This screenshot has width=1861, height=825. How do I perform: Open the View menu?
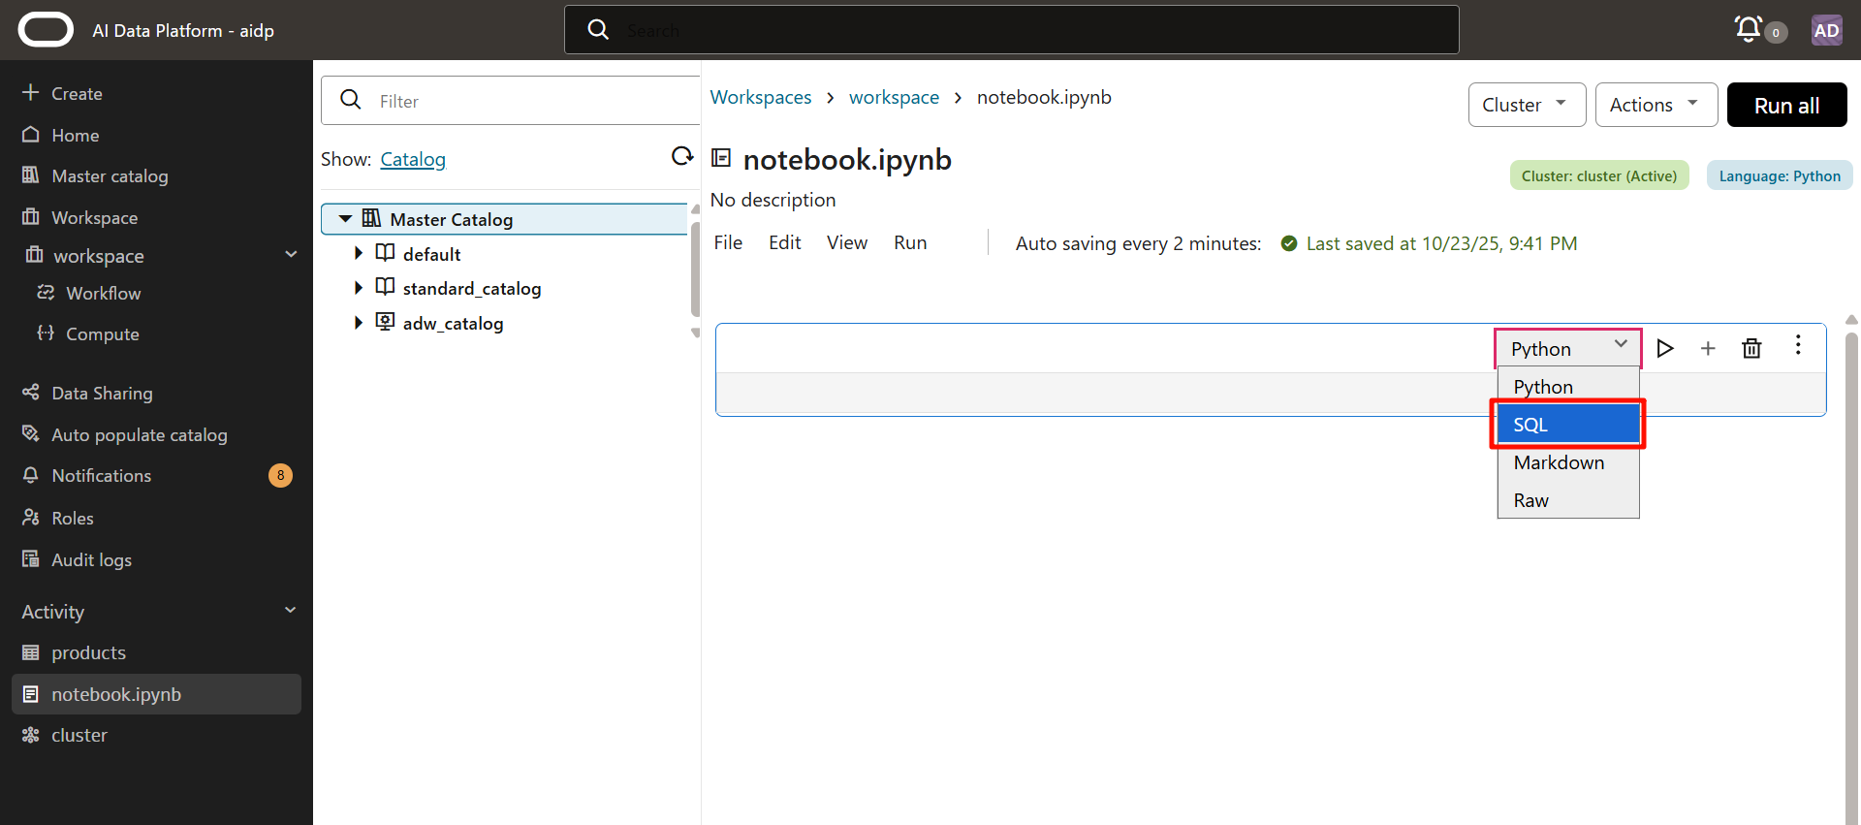pyautogui.click(x=847, y=242)
